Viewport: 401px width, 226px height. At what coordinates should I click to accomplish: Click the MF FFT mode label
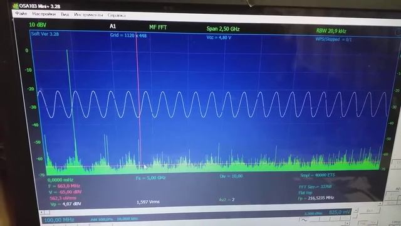coord(158,27)
